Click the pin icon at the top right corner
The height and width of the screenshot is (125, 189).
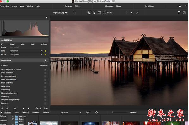[186, 6]
